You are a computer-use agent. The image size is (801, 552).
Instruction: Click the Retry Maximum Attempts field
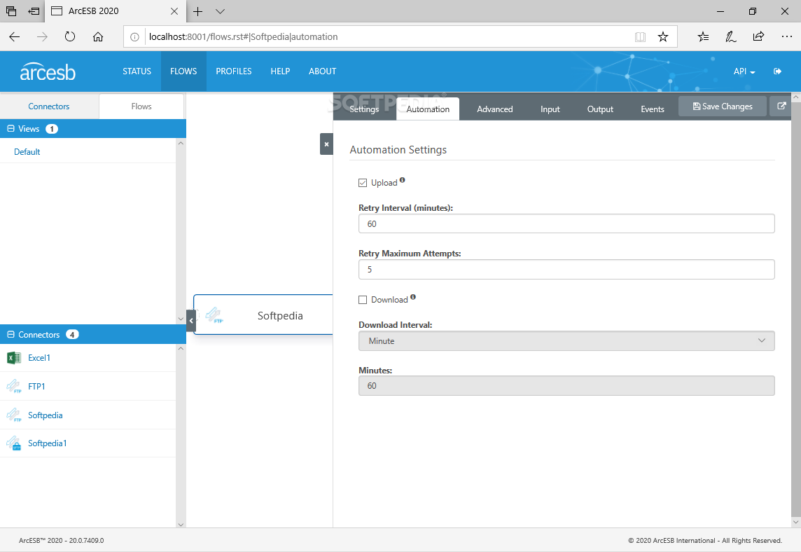[x=566, y=270]
